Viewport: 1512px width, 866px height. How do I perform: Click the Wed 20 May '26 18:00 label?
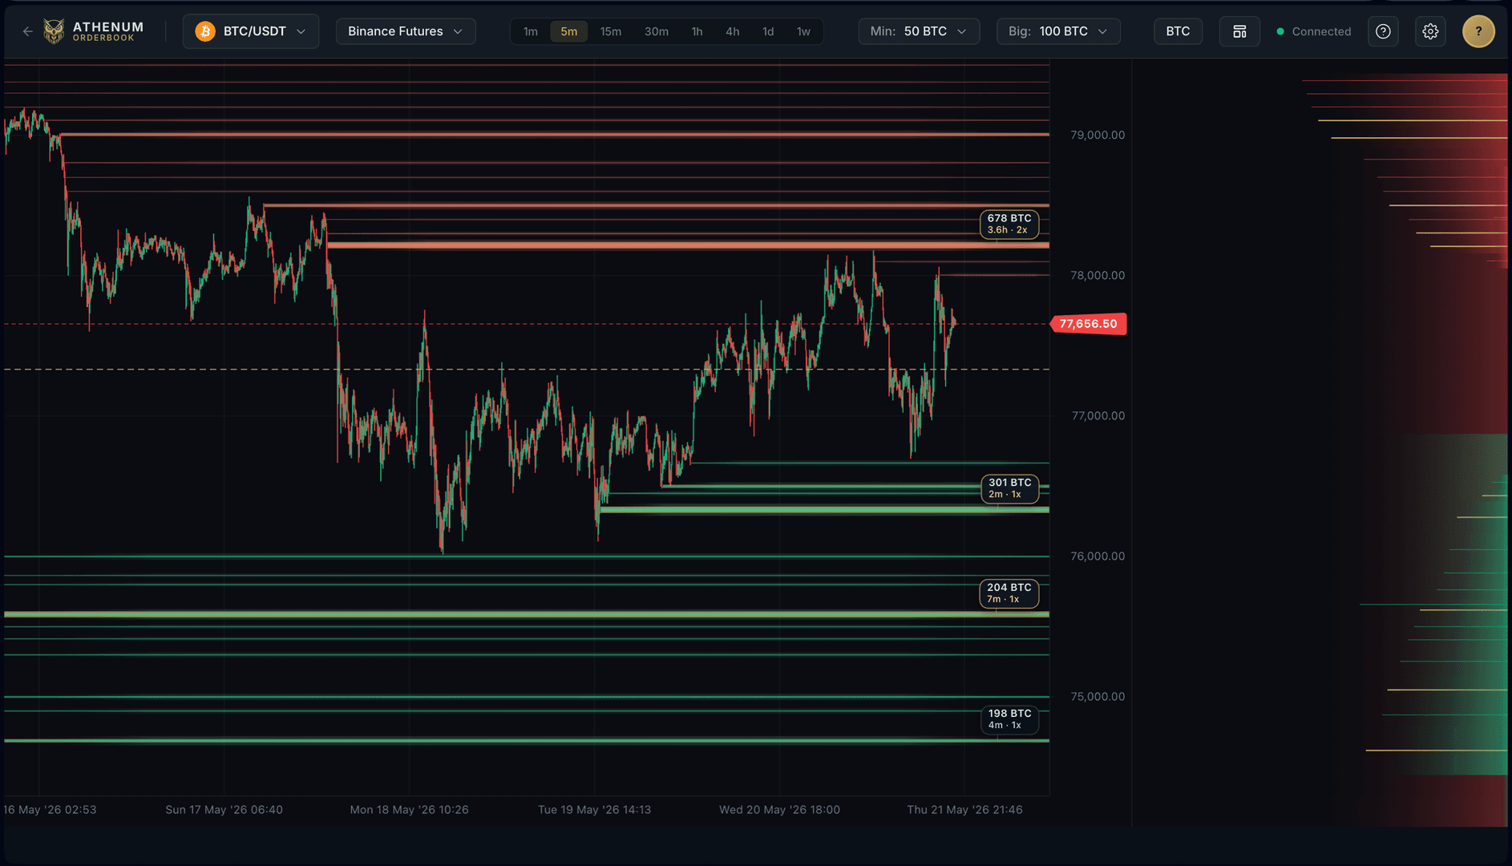click(779, 810)
